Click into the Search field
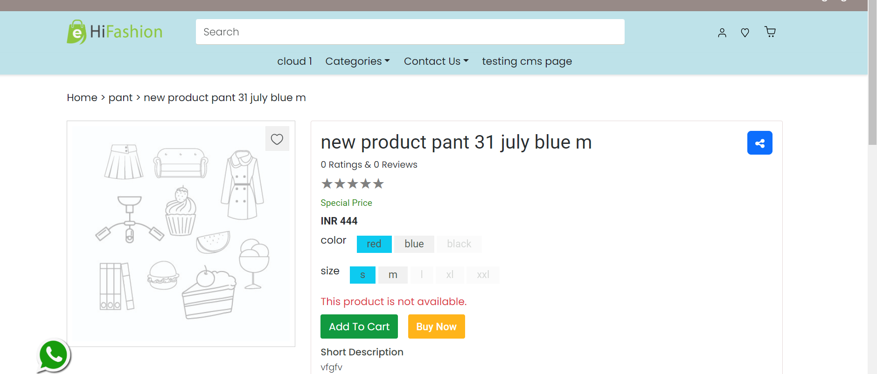 tap(410, 32)
